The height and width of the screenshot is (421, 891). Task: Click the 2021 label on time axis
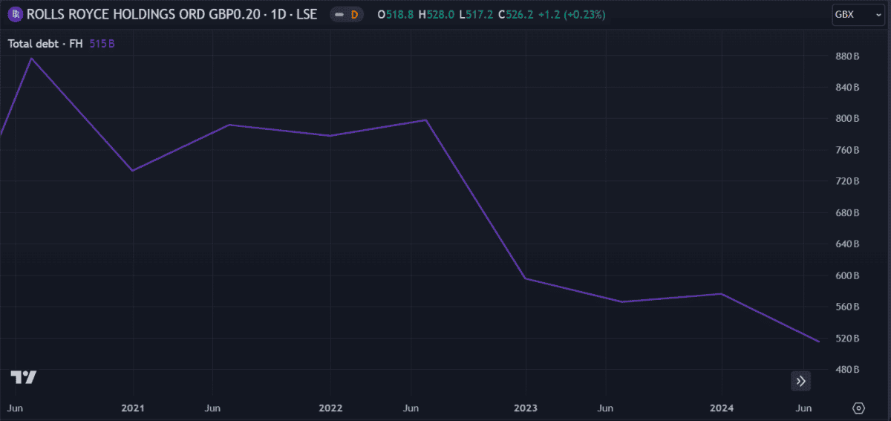pyautogui.click(x=133, y=408)
